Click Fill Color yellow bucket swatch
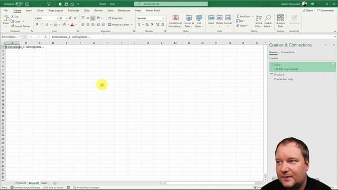Viewport: 338px width, 190px height. pyautogui.click(x=64, y=25)
